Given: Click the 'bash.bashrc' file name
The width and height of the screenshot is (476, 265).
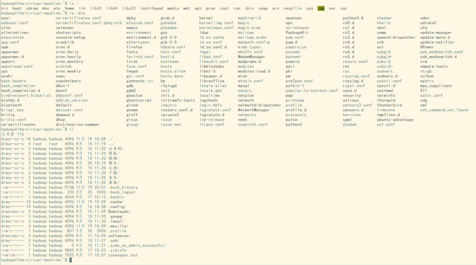Looking at the screenshot, I should (13, 81).
